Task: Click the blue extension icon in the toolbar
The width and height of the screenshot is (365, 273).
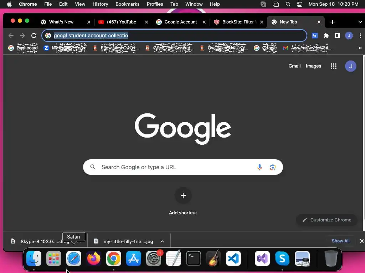Action: coord(315,36)
